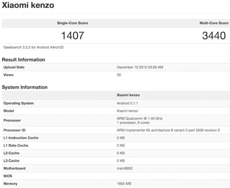The image size is (230, 188).
Task: Click the 'Xiaomi kenzo' page title
Action: 28,5
